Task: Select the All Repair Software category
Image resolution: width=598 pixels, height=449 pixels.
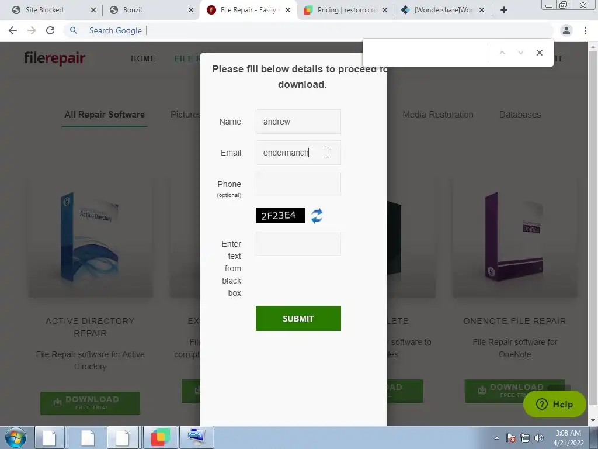Action: point(105,115)
